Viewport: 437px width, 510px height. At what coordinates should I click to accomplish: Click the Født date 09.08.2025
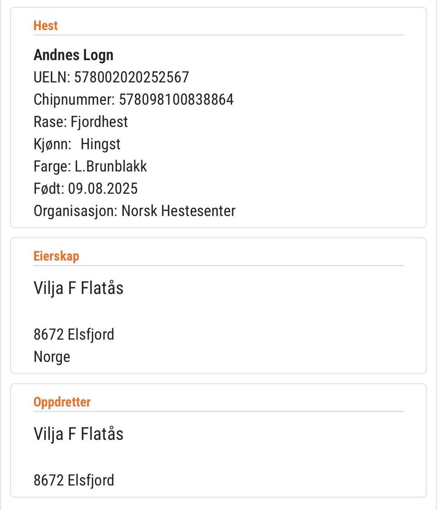point(103,188)
